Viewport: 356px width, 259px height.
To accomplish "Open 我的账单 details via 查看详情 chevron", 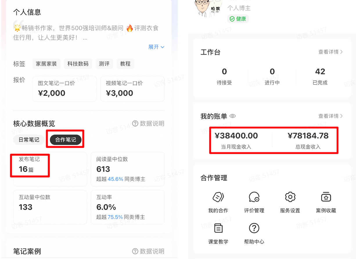I will 331,116.
